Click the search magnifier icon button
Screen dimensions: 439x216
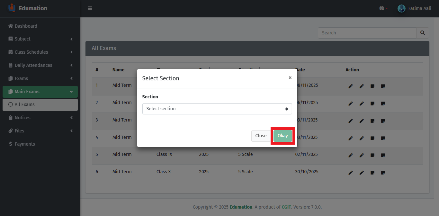click(423, 33)
